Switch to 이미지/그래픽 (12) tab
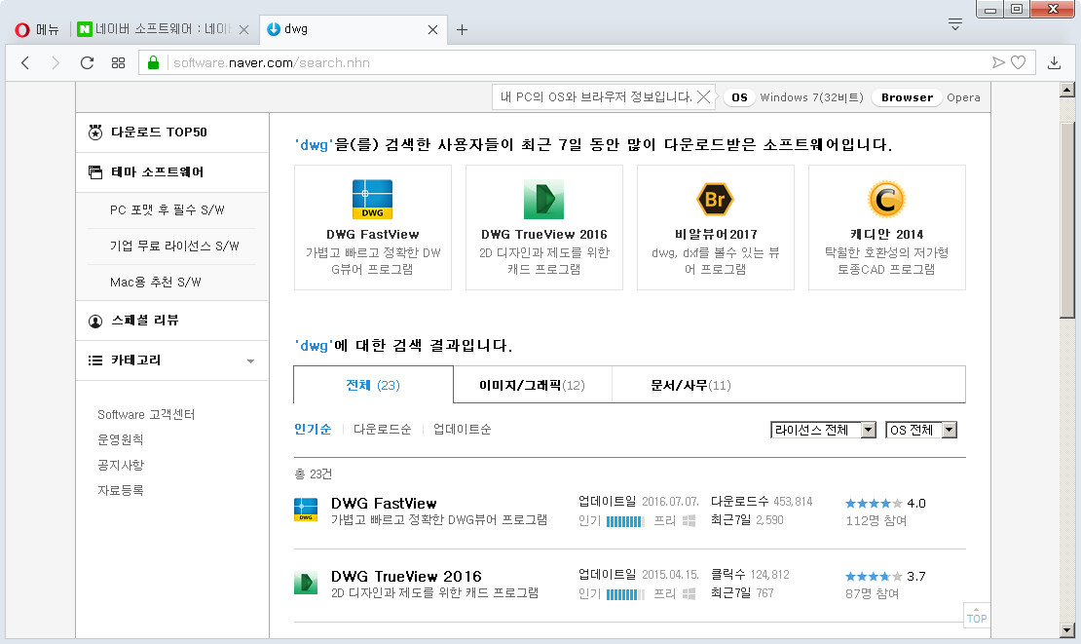This screenshot has width=1081, height=644. coord(533,385)
